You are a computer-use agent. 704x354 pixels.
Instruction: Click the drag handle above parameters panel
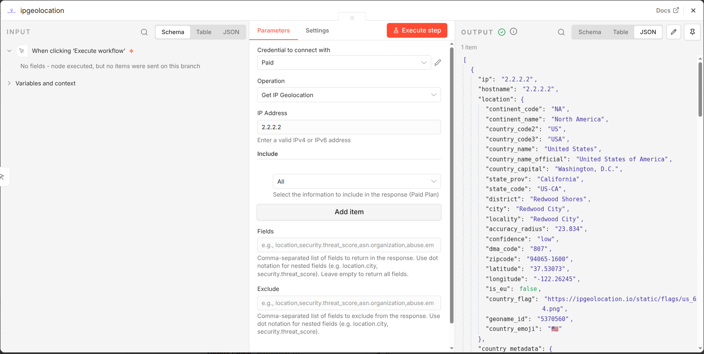point(352,18)
